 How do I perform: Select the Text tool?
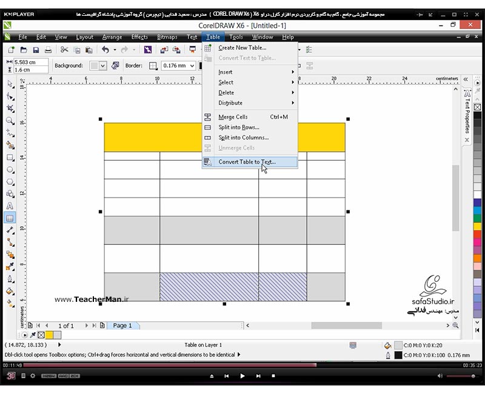pos(10,206)
